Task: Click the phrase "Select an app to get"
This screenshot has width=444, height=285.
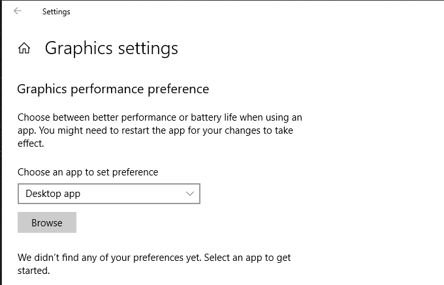Action: pos(247,258)
